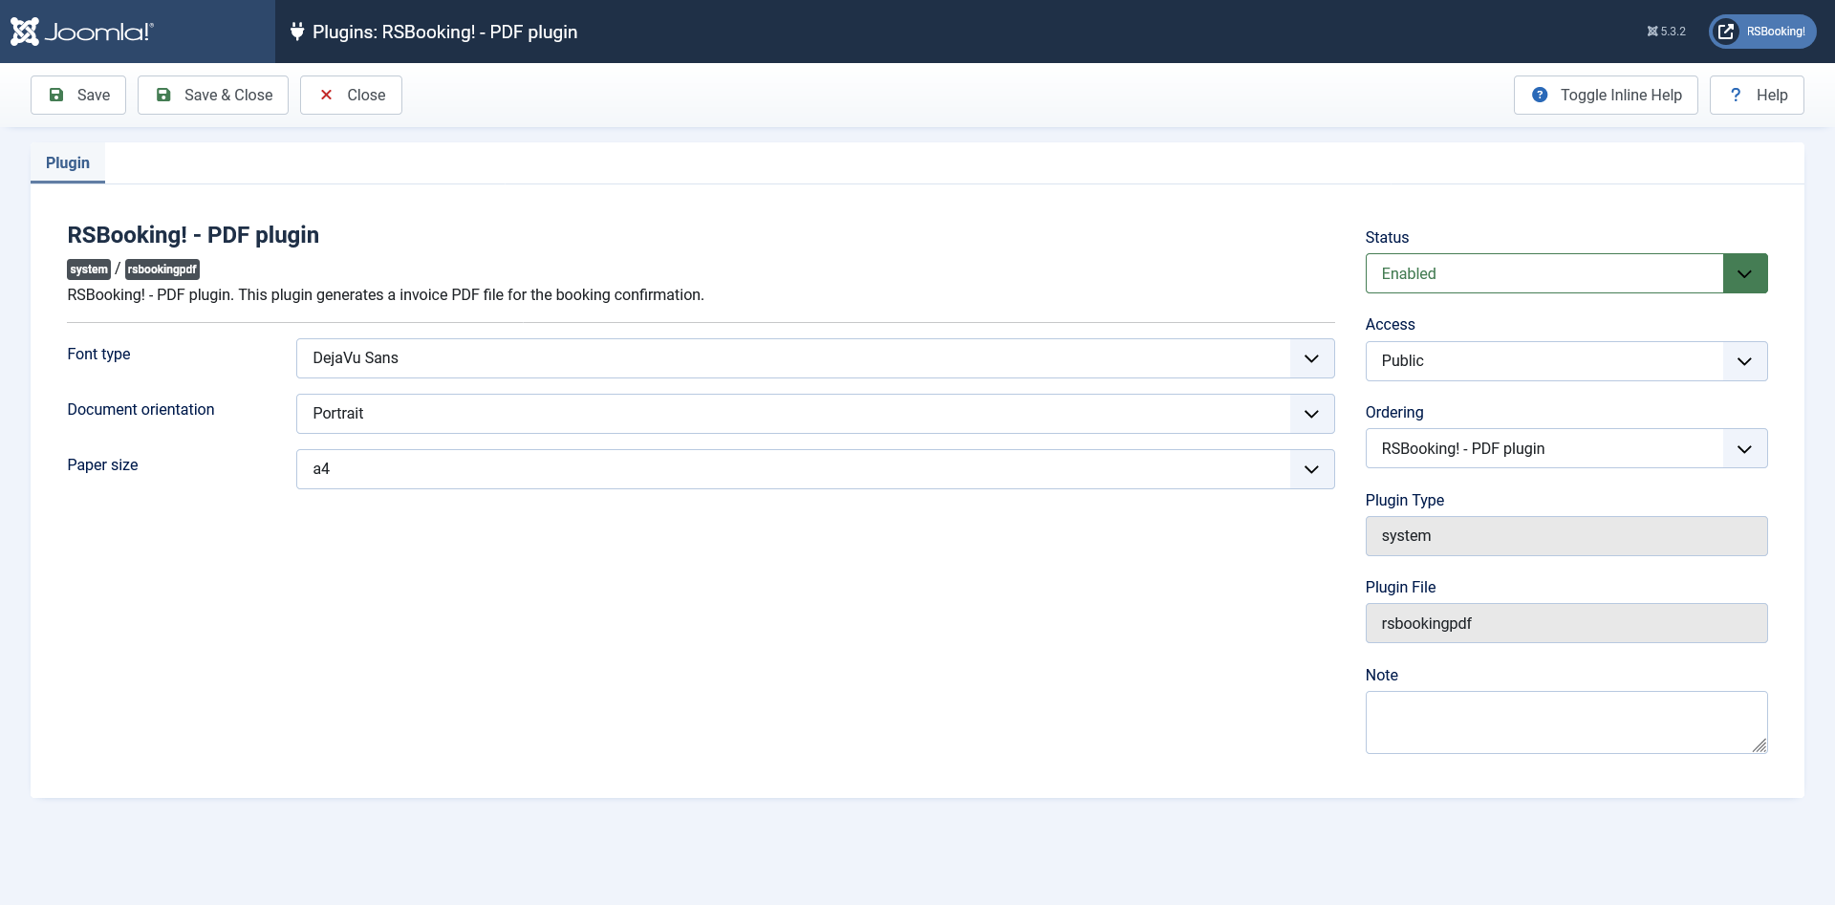Viewport: 1835px width, 905px height.
Task: Click the 'Ordering' label
Action: [1394, 412]
